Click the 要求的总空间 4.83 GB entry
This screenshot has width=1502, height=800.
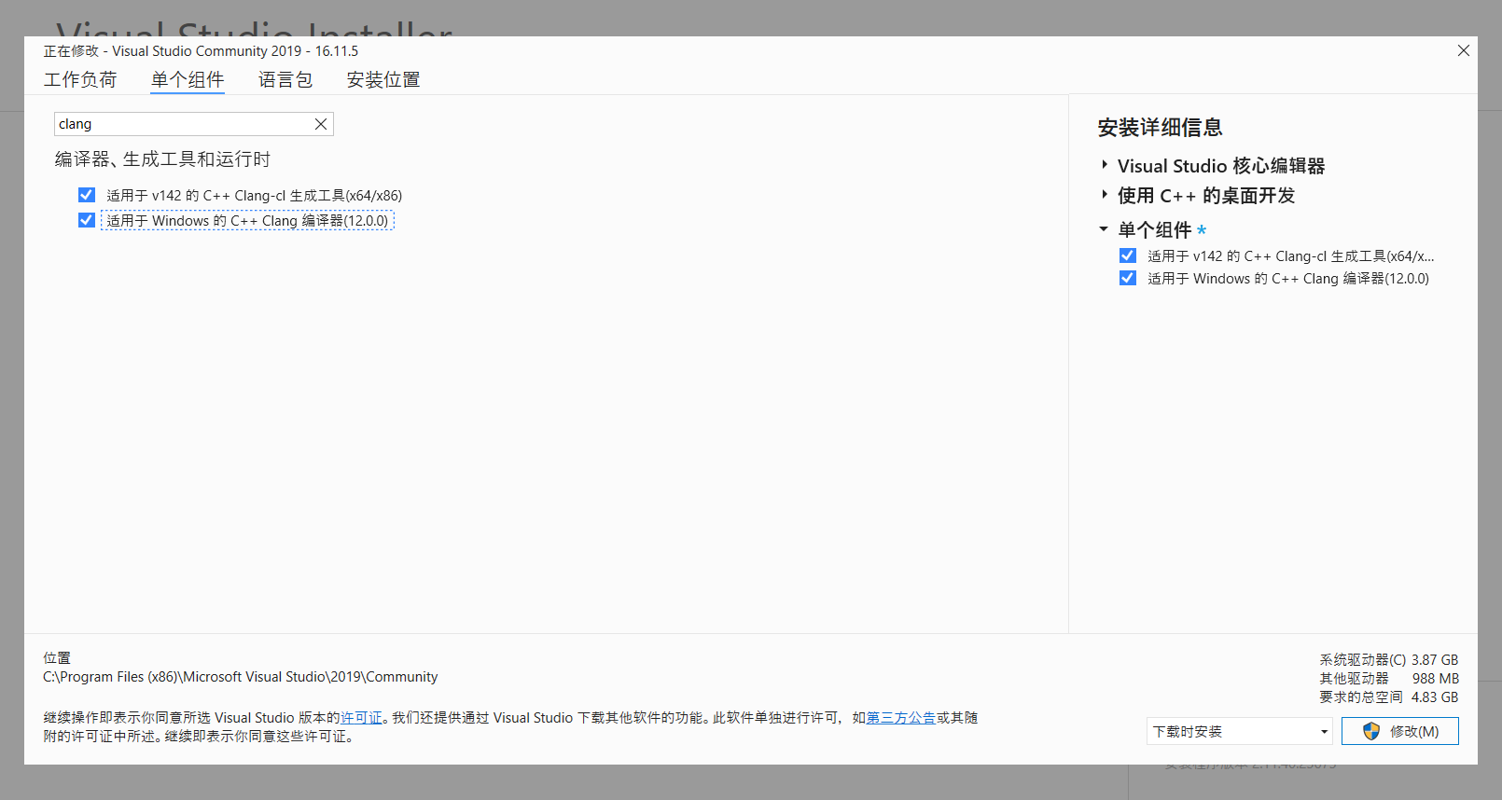(1388, 697)
